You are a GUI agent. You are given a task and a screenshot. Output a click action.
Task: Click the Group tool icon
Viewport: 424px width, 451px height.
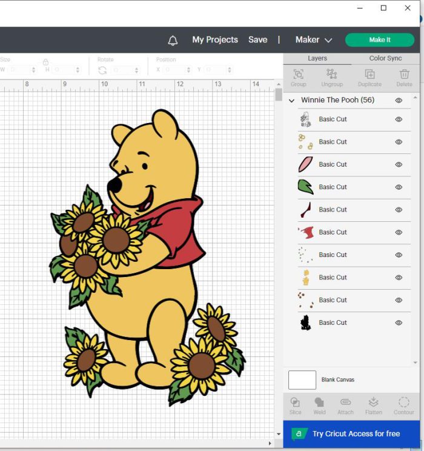pos(298,74)
